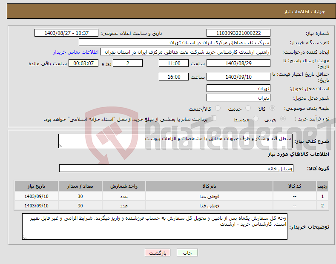Select the جزیی purchase type radio
The height and width of the screenshot is (264, 336).
(283, 119)
